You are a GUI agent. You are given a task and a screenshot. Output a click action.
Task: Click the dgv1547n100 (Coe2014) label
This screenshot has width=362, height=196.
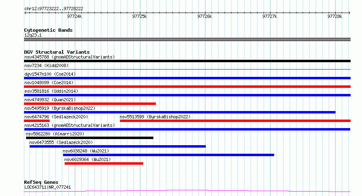(50, 74)
